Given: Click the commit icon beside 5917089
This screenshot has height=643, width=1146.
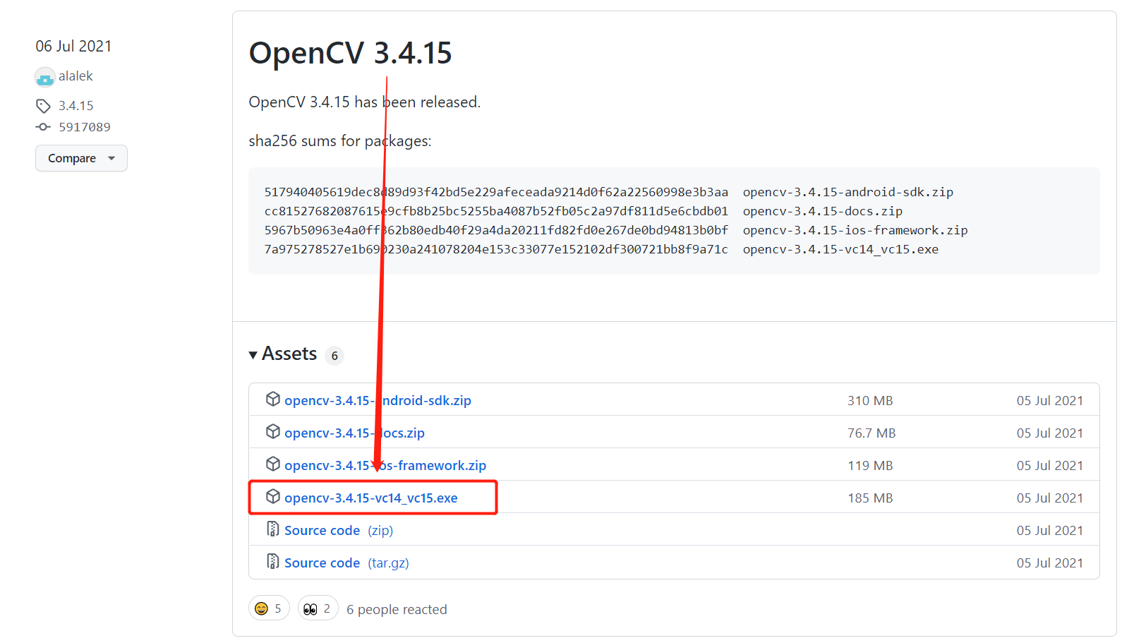Looking at the screenshot, I should [x=43, y=127].
